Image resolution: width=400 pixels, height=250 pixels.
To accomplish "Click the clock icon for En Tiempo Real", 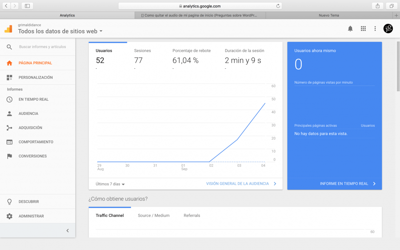I will pos(9,100).
